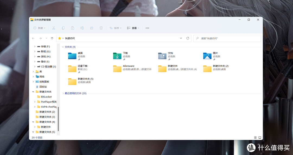Select 新建文件夹 (2) folder in main pane
Screen dimensions: 293x155
coord(216,69)
